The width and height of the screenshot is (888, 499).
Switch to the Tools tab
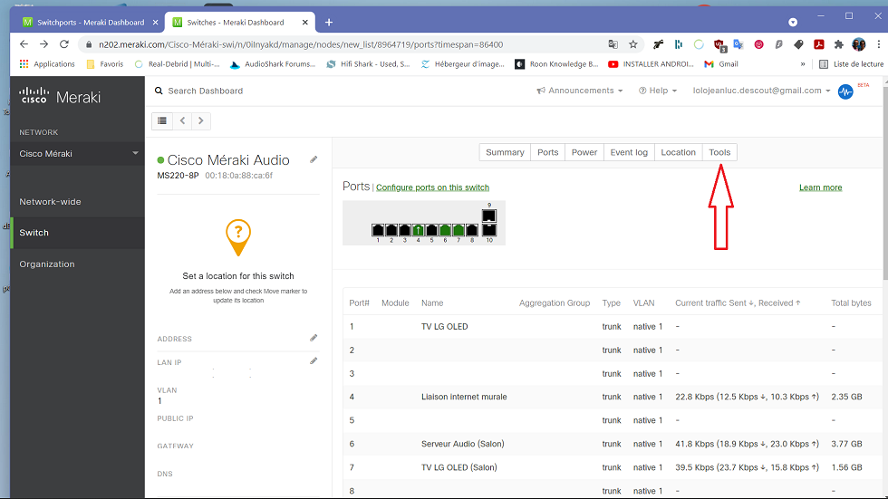pyautogui.click(x=719, y=152)
